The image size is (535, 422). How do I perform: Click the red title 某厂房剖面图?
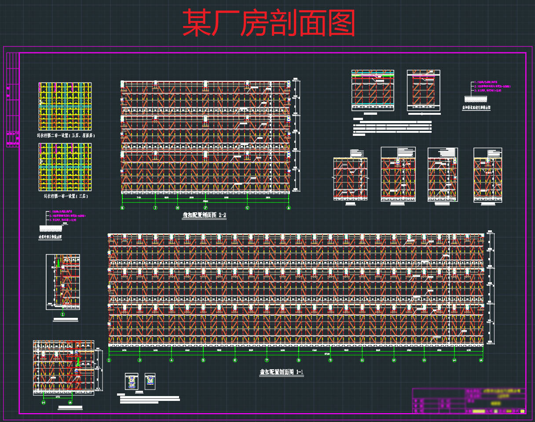[268, 24]
